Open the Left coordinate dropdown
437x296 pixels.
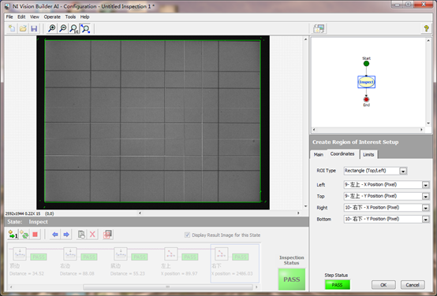point(426,185)
